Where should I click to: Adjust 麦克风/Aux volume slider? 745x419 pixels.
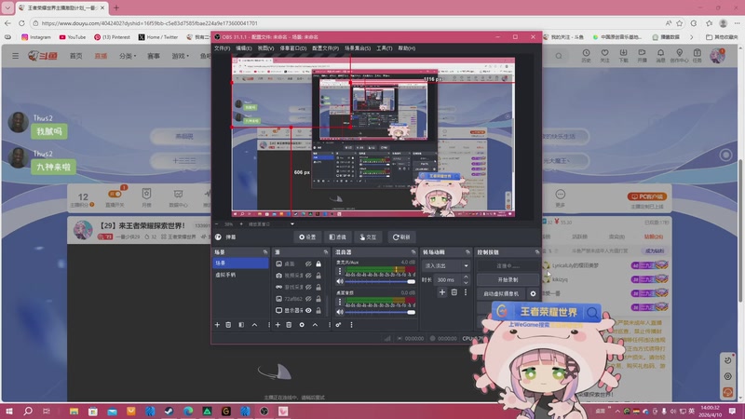point(380,282)
